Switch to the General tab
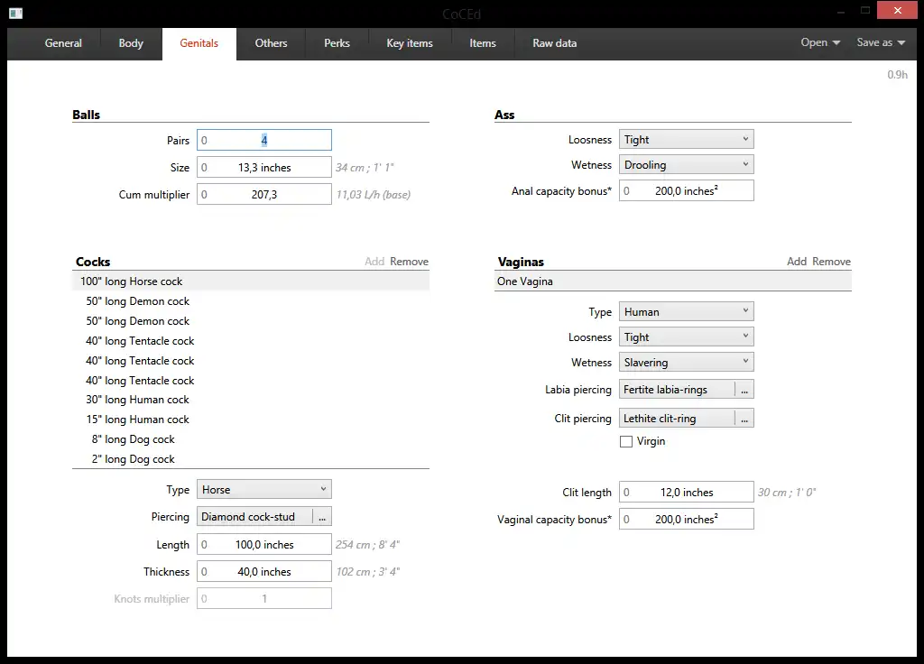The width and height of the screenshot is (924, 664). (x=63, y=43)
